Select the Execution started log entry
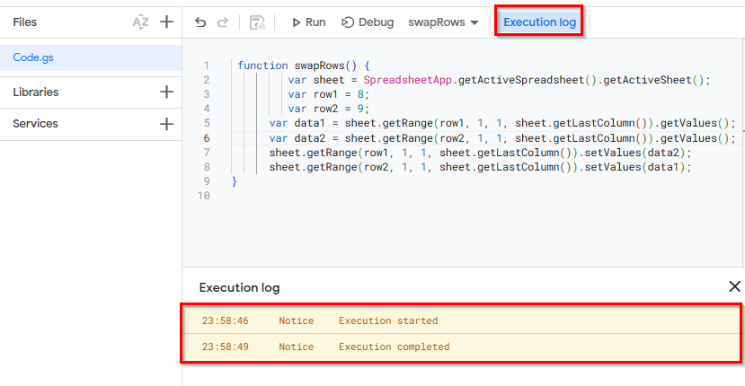The height and width of the screenshot is (386, 745). [388, 320]
